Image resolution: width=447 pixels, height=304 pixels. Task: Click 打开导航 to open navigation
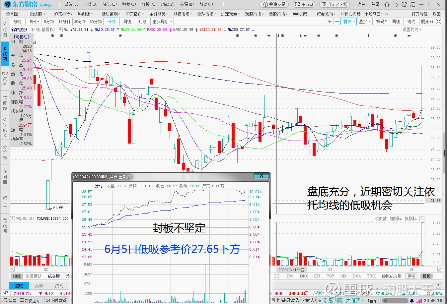[419, 14]
